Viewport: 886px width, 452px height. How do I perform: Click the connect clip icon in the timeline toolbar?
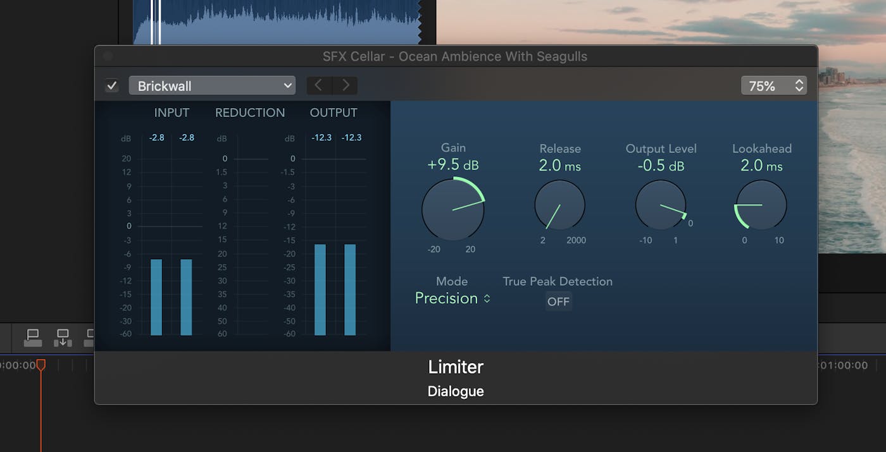33,338
